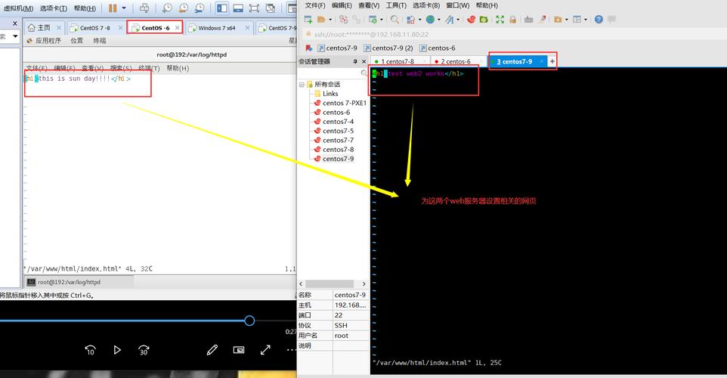Switch to the 2 centos-6 session tab
The image size is (727, 378).
[456, 61]
